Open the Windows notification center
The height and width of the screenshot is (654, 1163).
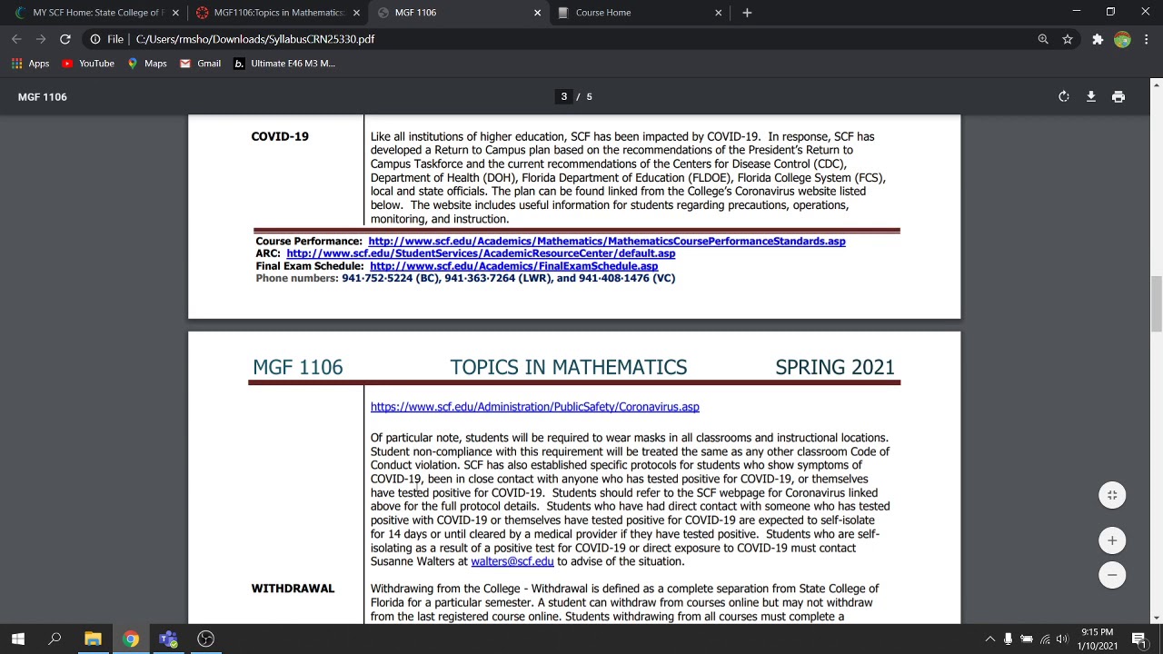point(1138,639)
